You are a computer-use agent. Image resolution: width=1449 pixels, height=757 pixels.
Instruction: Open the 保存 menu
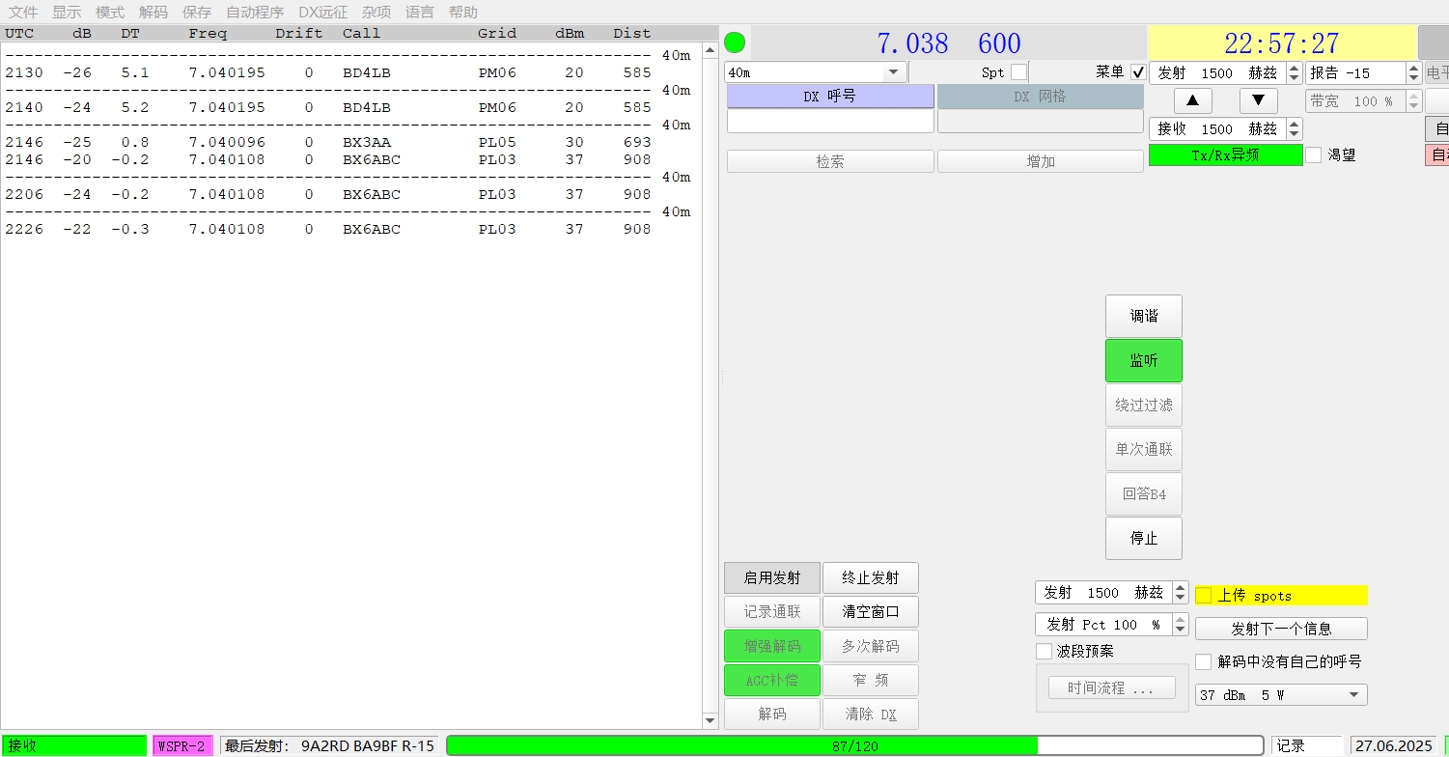[x=197, y=13]
